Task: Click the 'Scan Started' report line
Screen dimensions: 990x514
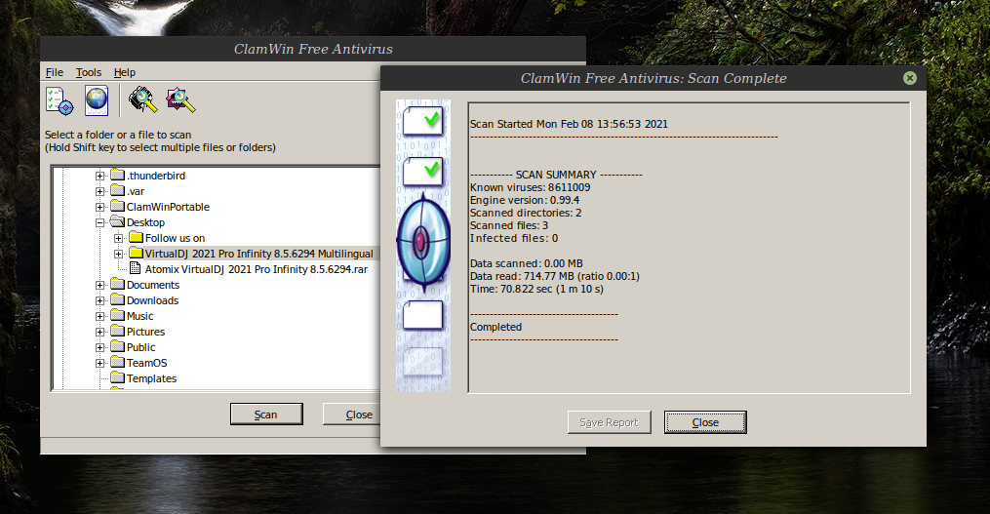Action: point(569,124)
